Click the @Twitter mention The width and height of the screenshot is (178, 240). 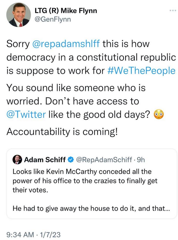[25, 115]
